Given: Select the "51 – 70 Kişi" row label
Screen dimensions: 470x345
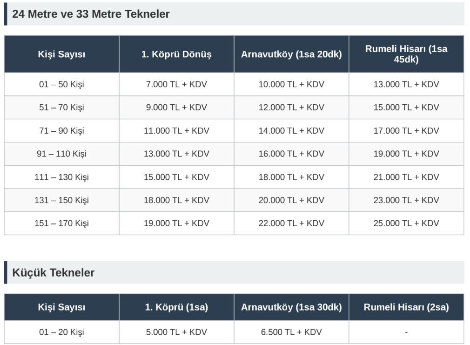Looking at the screenshot, I should (61, 108).
